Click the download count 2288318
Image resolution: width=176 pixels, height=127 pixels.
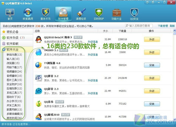[122, 39]
